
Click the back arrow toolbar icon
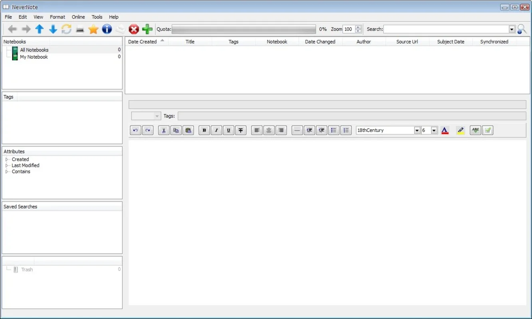12,29
